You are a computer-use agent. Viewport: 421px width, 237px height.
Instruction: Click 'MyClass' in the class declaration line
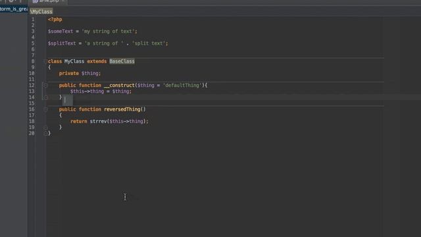(74, 61)
